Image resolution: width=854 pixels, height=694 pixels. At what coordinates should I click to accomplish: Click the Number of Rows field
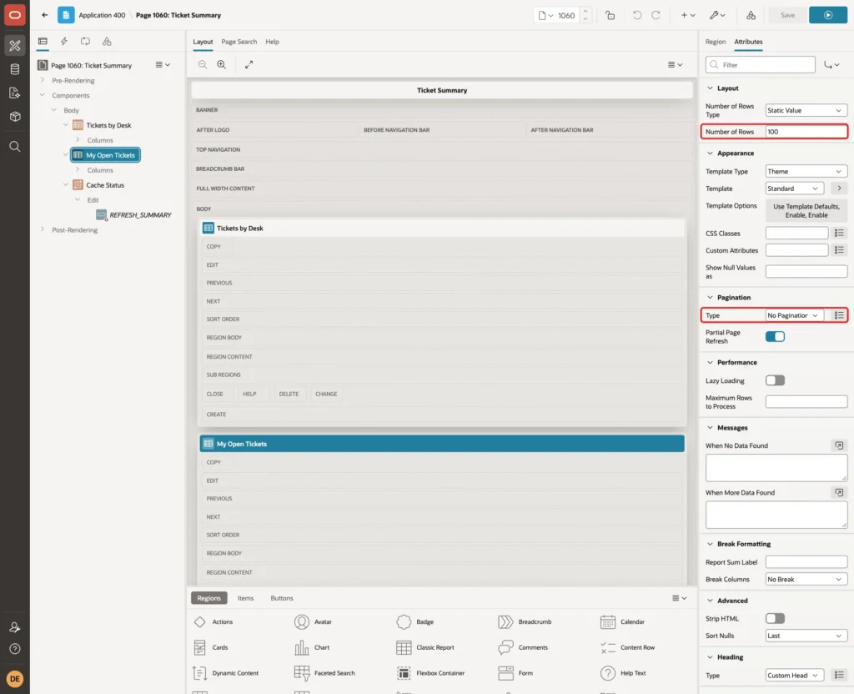806,132
